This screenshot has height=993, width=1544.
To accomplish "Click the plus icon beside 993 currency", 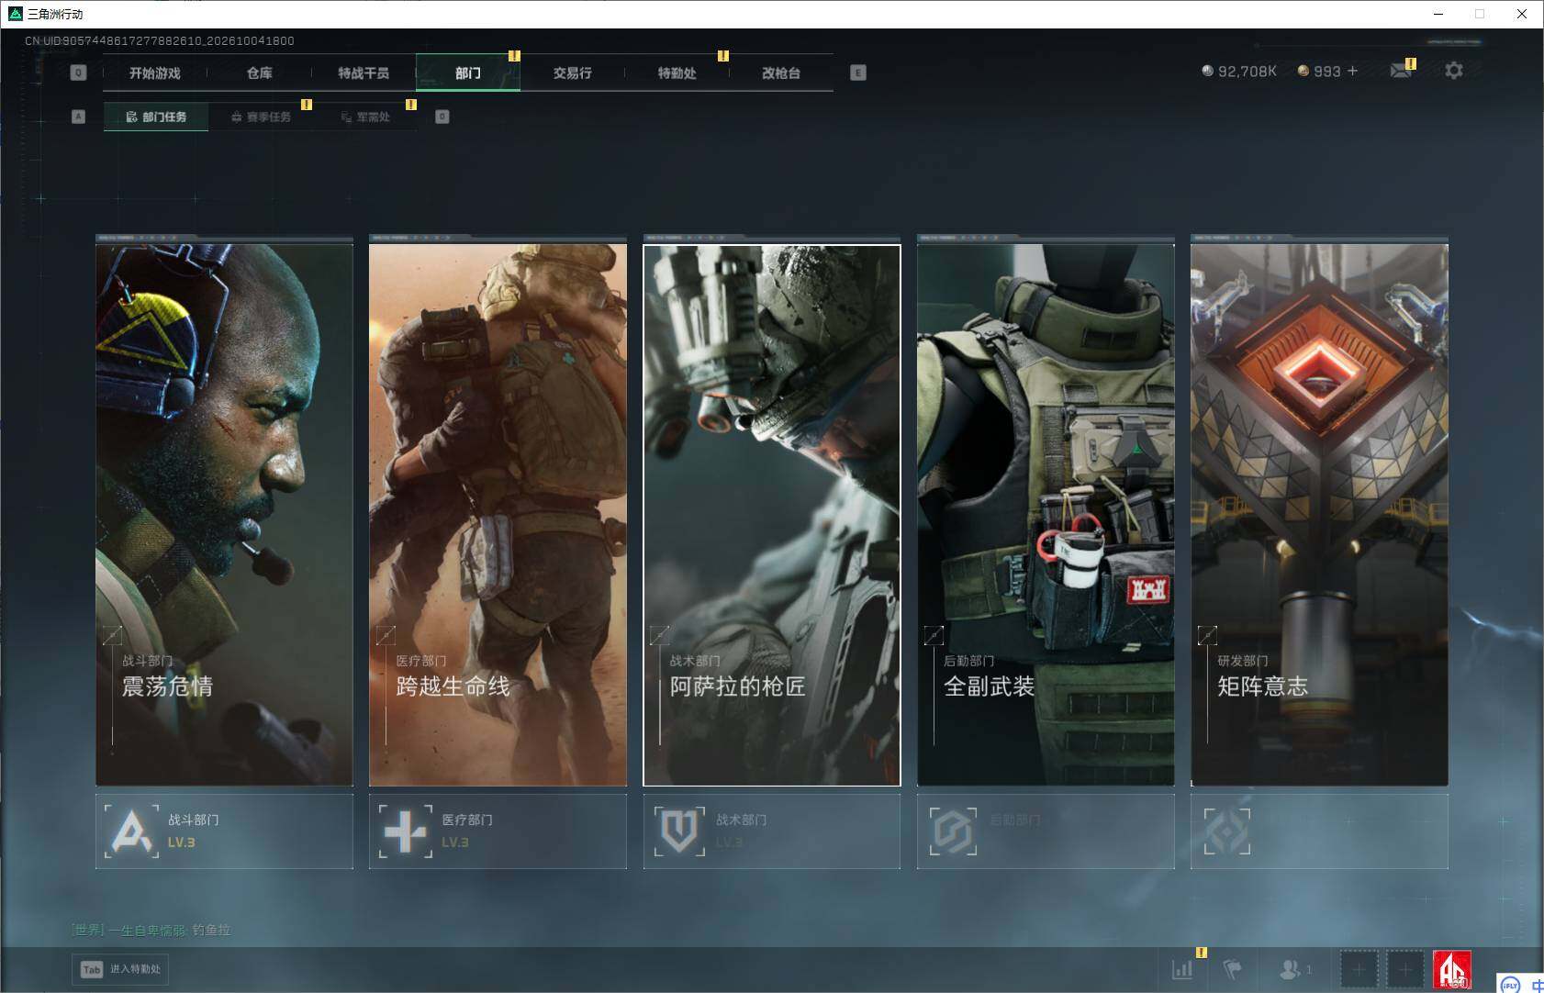I will pos(1352,71).
